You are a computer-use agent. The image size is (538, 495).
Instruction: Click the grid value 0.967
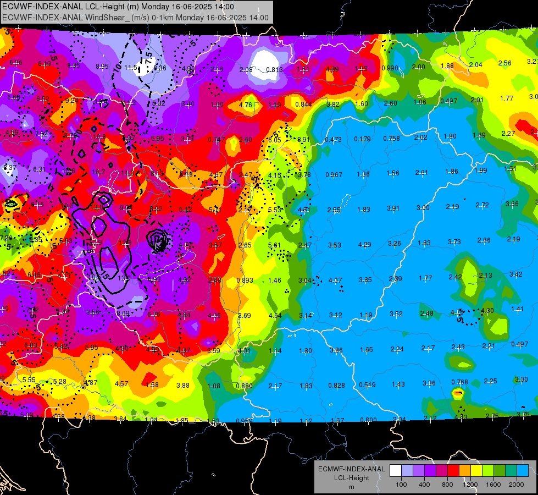point(334,175)
